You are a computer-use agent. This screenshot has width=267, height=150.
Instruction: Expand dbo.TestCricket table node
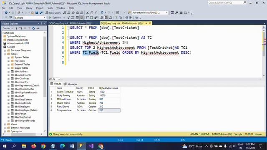(x=8, y=117)
